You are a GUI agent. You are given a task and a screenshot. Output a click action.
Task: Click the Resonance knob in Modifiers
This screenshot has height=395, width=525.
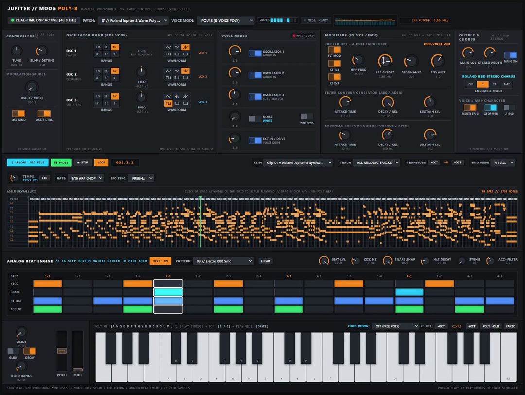[x=411, y=61]
